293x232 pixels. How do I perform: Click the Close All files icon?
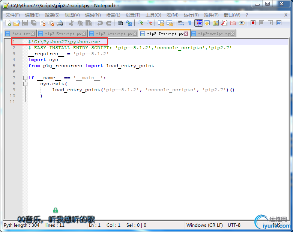coord(51,23)
